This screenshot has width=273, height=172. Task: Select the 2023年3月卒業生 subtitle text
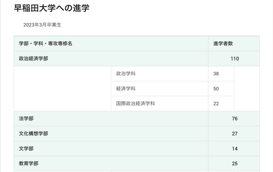click(42, 25)
